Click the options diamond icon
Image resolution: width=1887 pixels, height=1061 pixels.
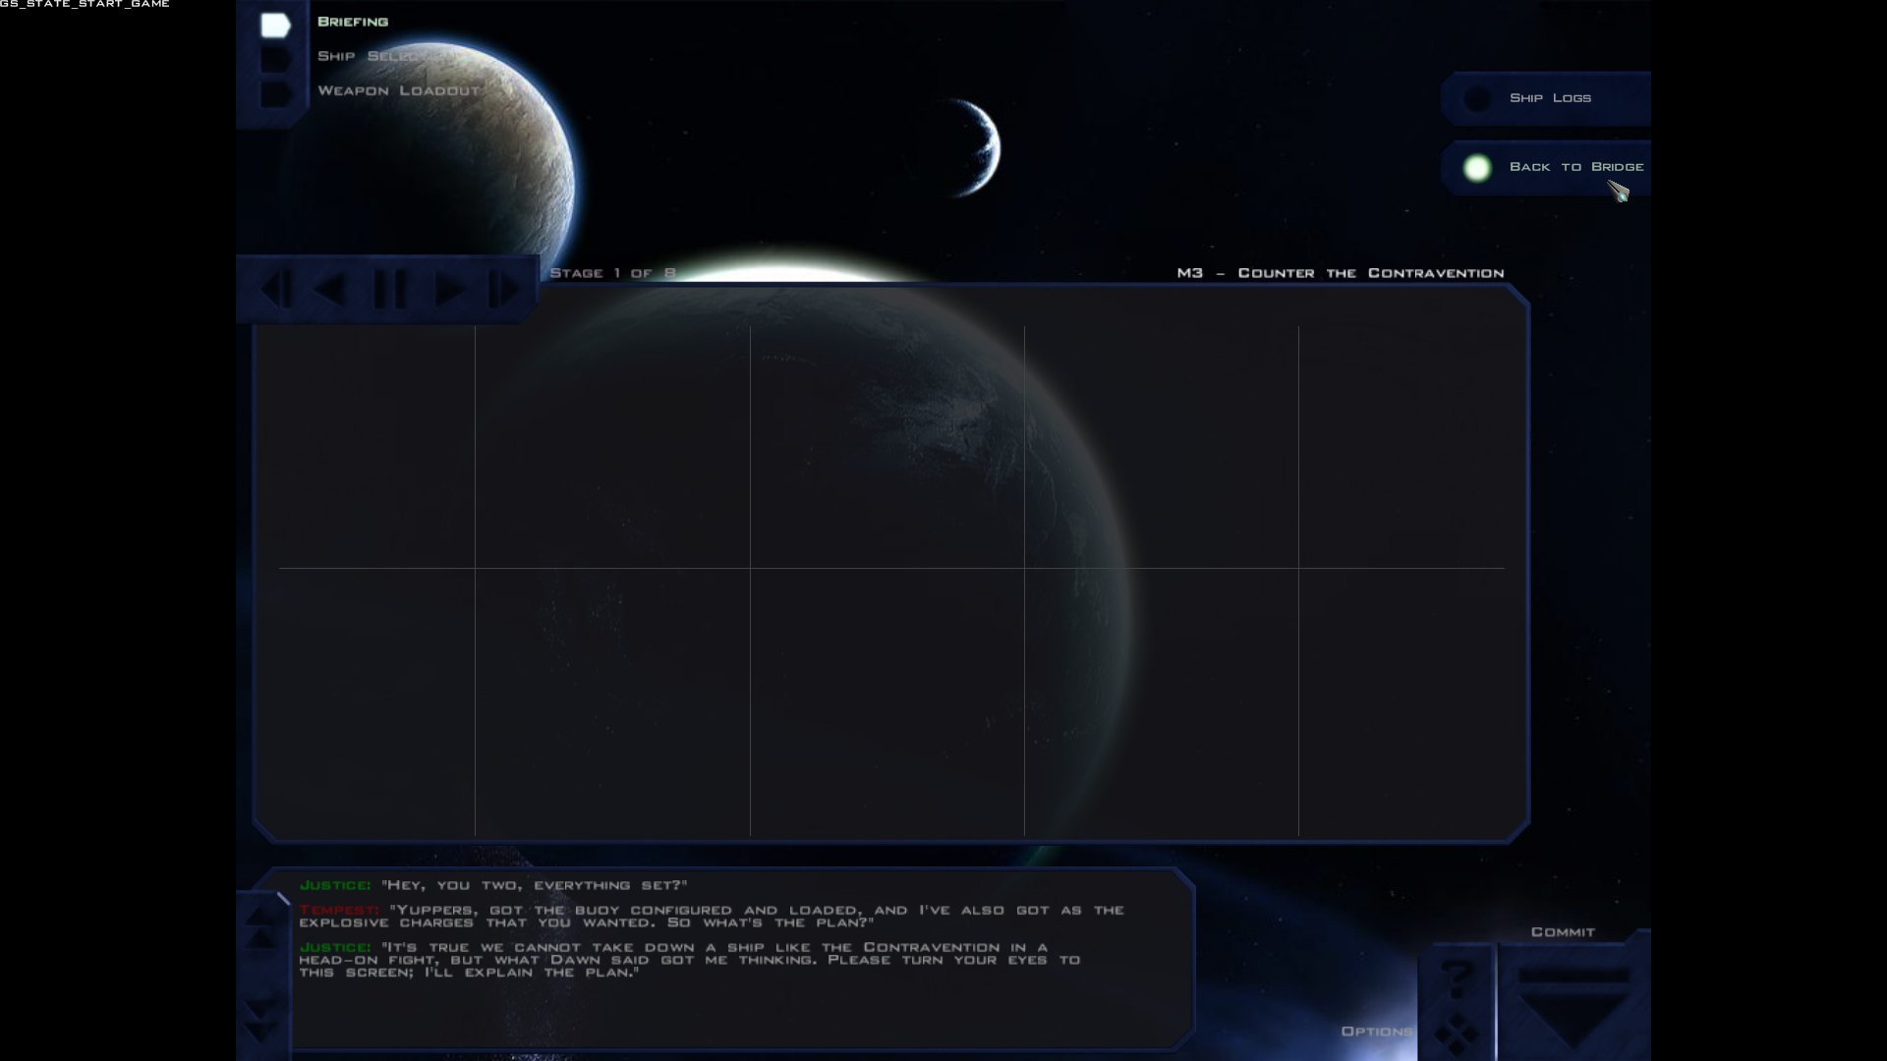1456,1034
